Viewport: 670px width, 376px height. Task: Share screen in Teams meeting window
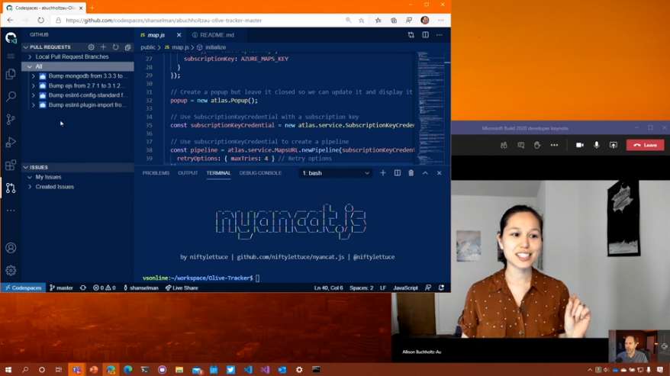(614, 145)
